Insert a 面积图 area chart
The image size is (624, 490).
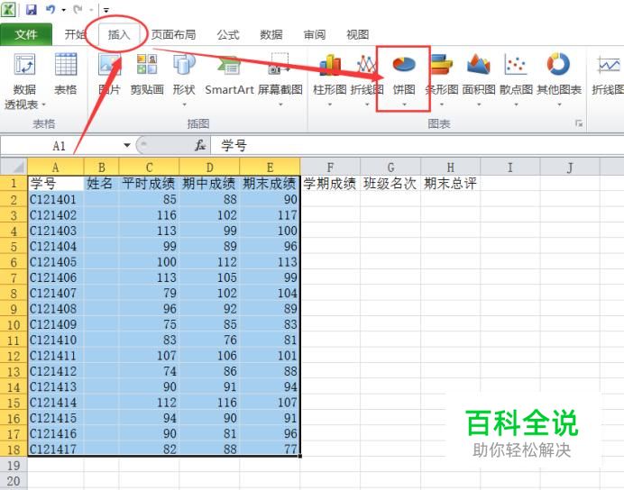coord(479,79)
